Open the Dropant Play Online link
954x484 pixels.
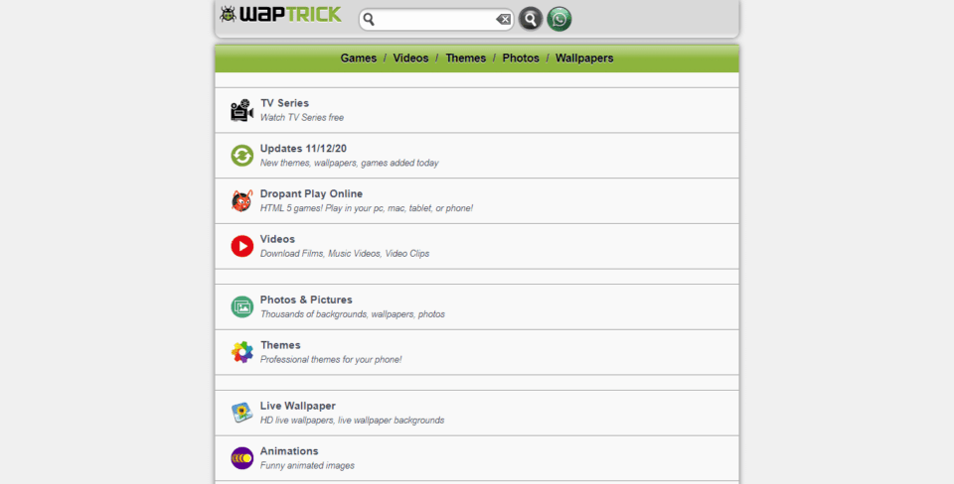(x=311, y=193)
